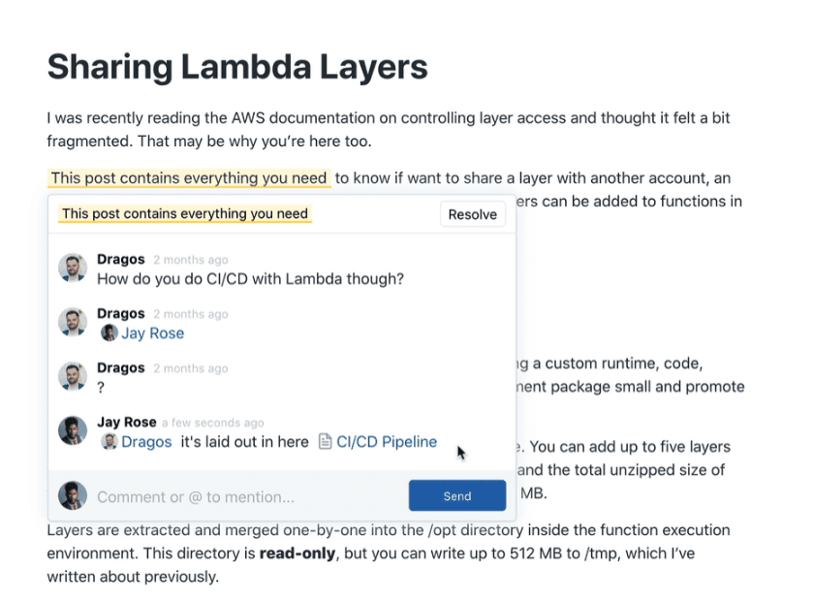Click the Dragos mention in Jay Rose's reply

pyautogui.click(x=146, y=442)
